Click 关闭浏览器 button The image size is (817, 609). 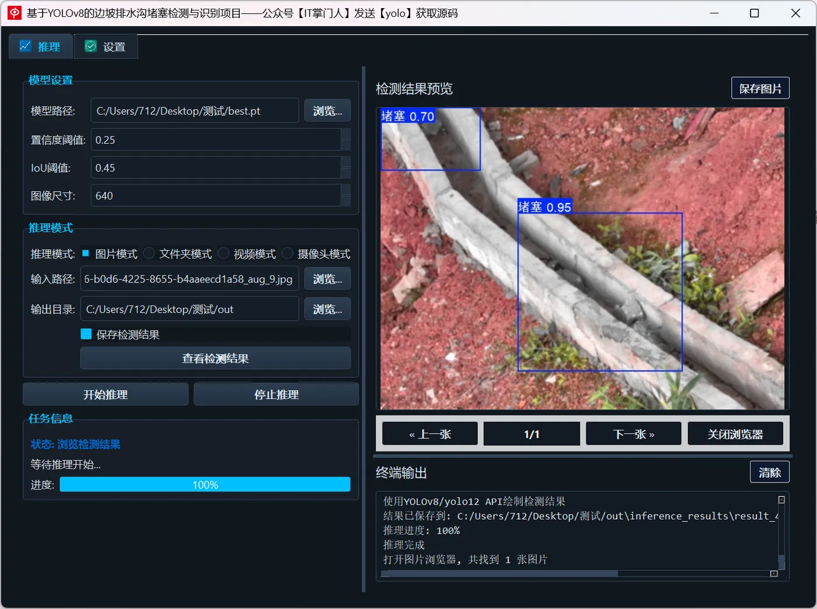(735, 434)
